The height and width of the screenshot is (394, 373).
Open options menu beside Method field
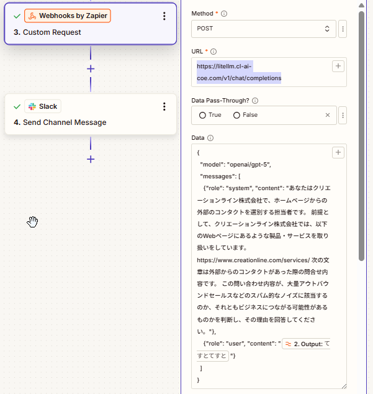(343, 29)
